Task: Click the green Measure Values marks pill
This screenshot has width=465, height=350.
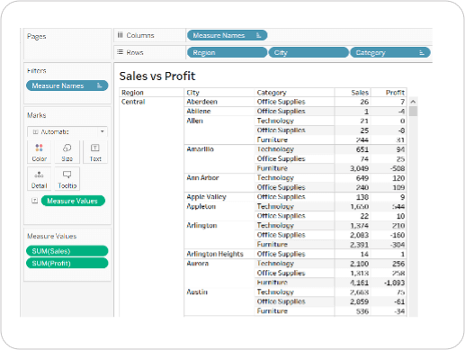Action: (x=73, y=201)
